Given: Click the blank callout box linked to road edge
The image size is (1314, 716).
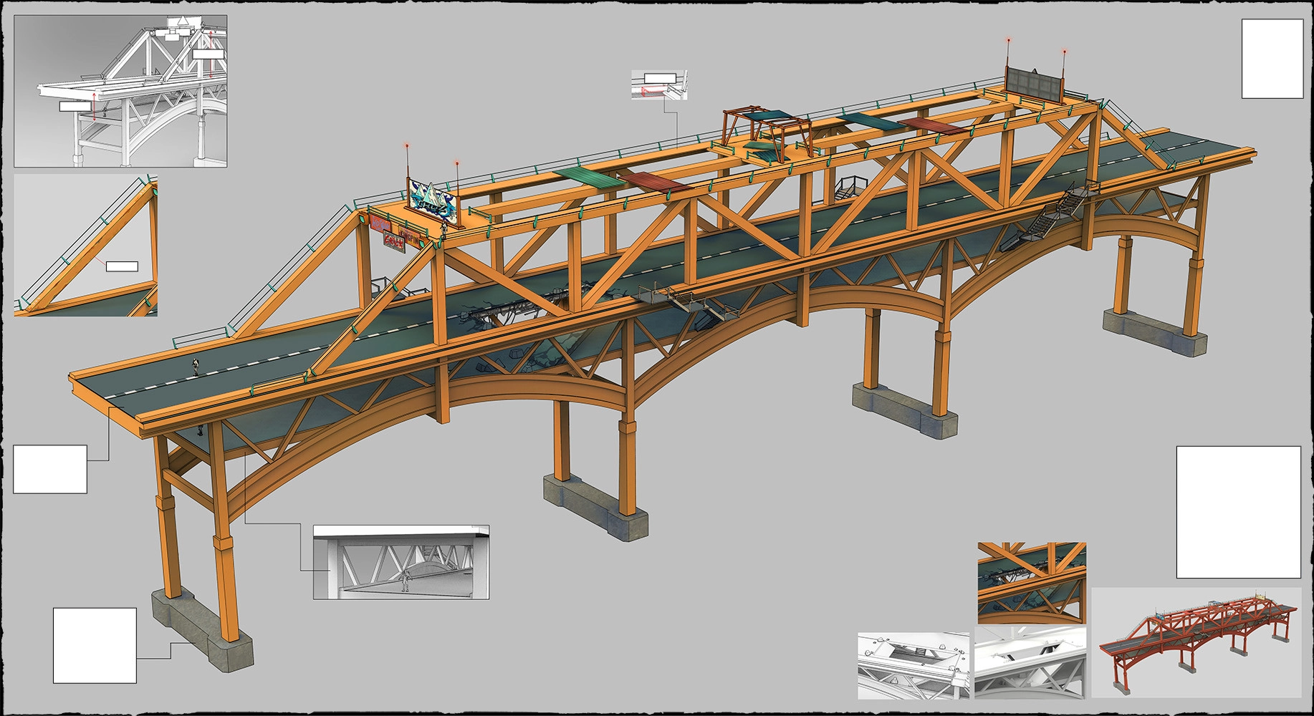Looking at the screenshot, I should [50, 469].
